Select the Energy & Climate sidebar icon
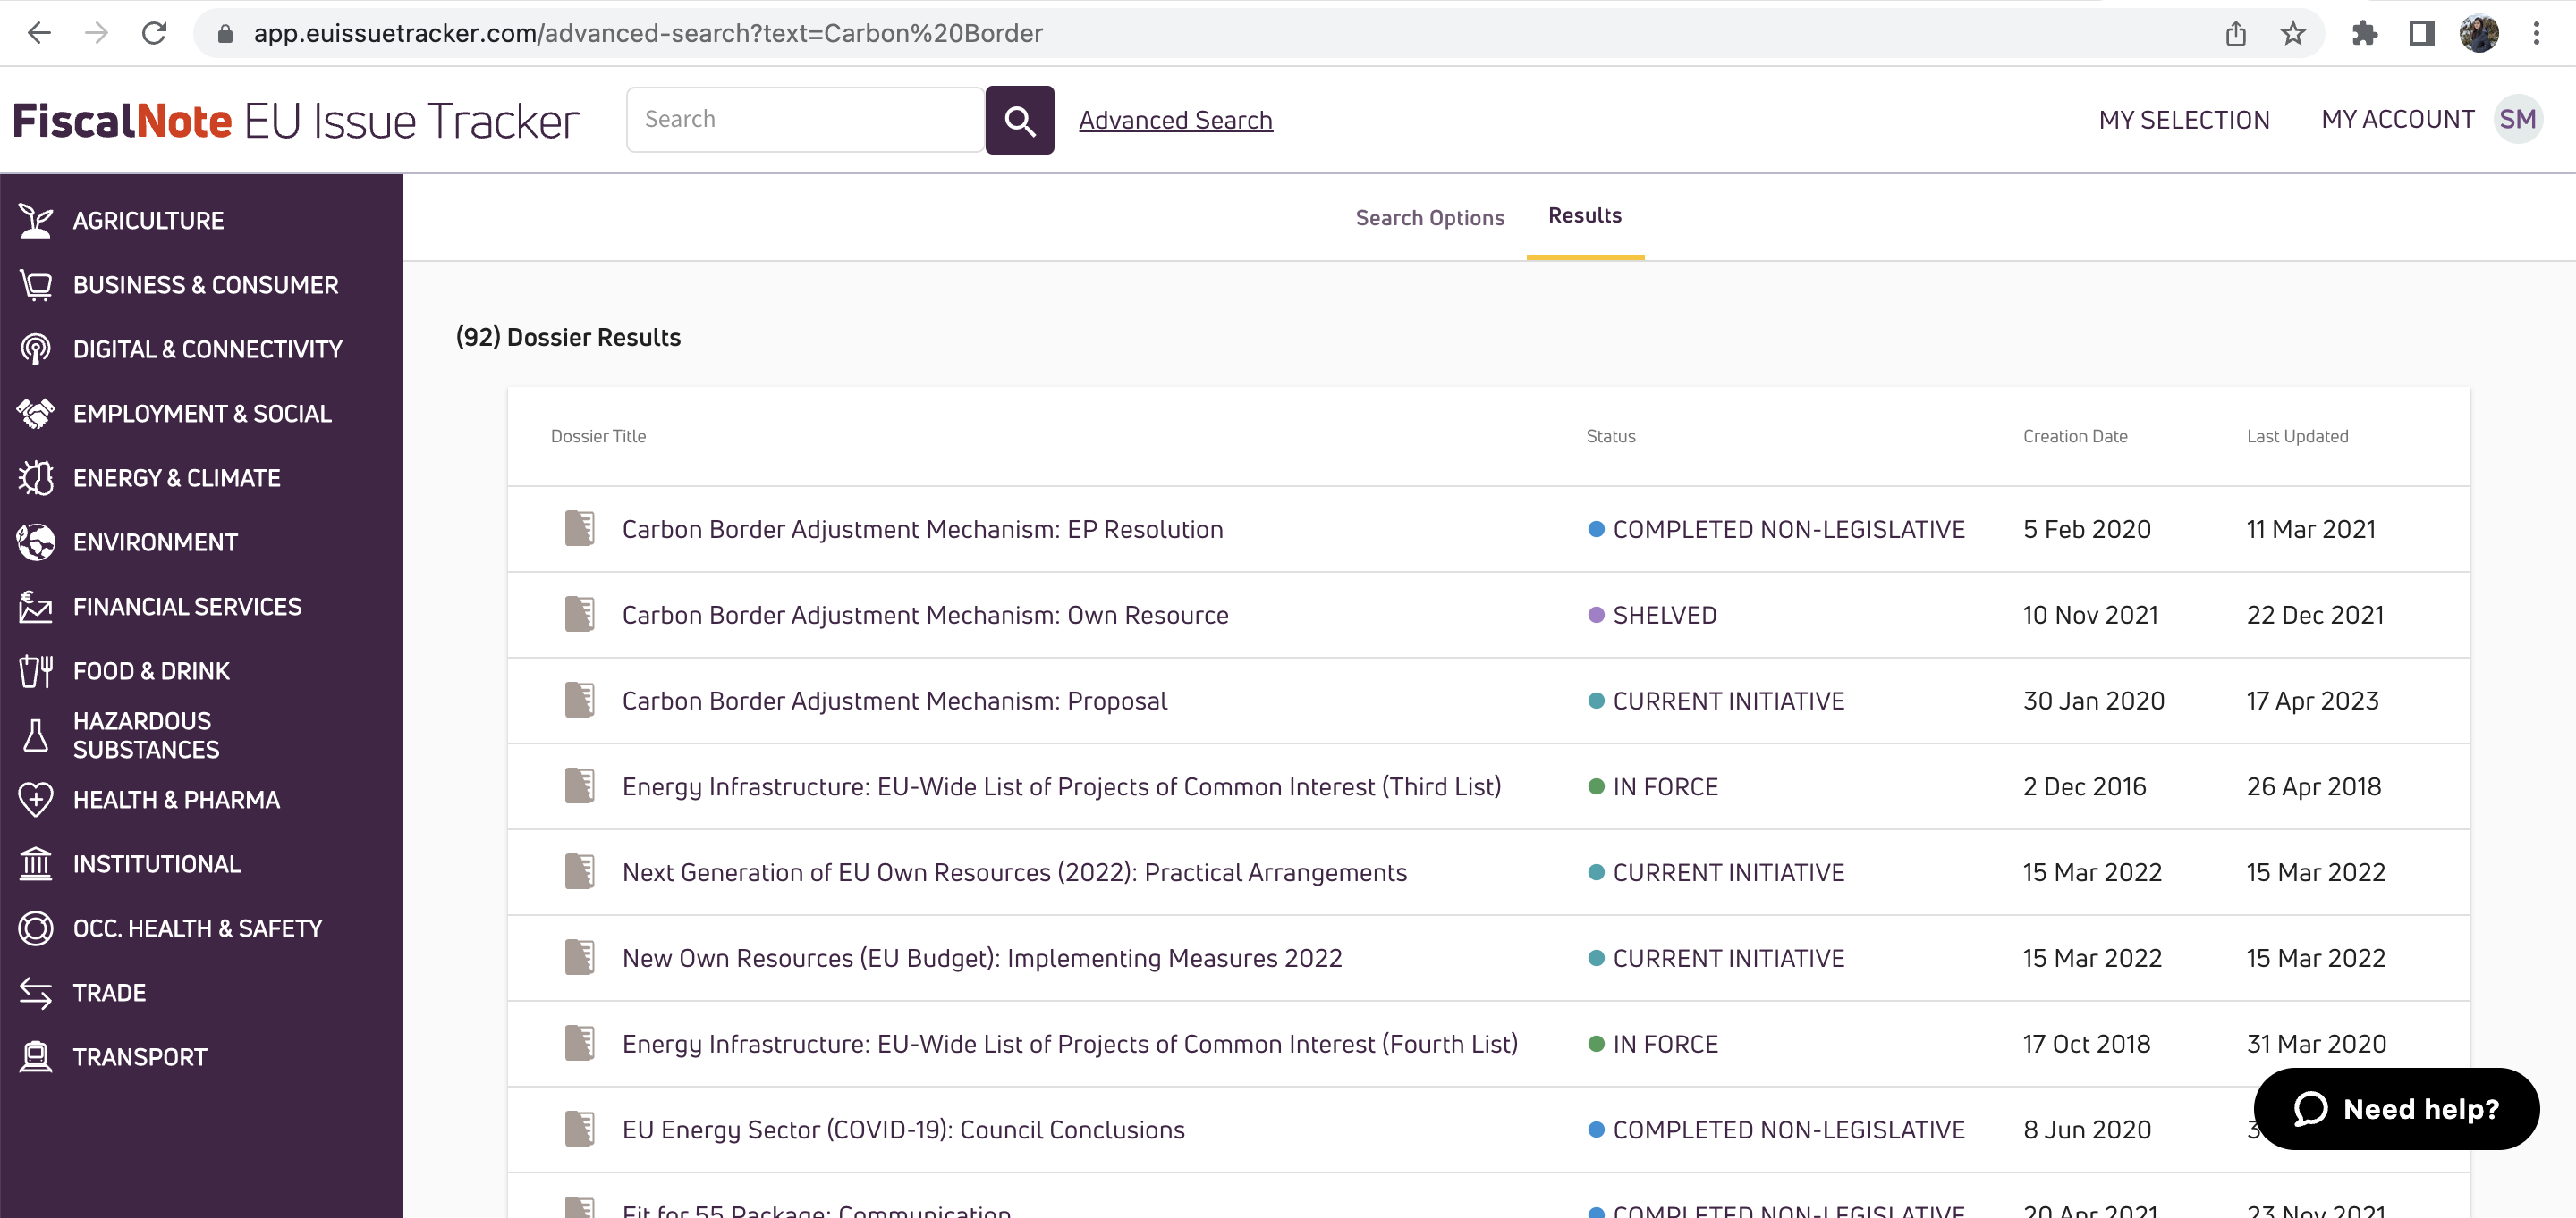The image size is (2576, 1218). (x=36, y=479)
